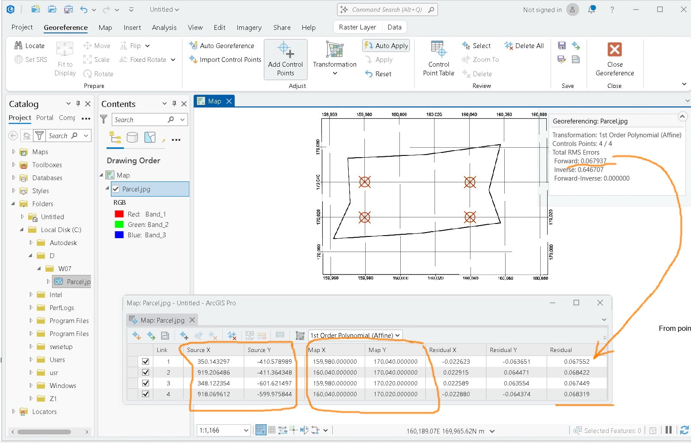The width and height of the screenshot is (691, 443).
Task: Click the Apply button in Adjust group
Action: (379, 60)
